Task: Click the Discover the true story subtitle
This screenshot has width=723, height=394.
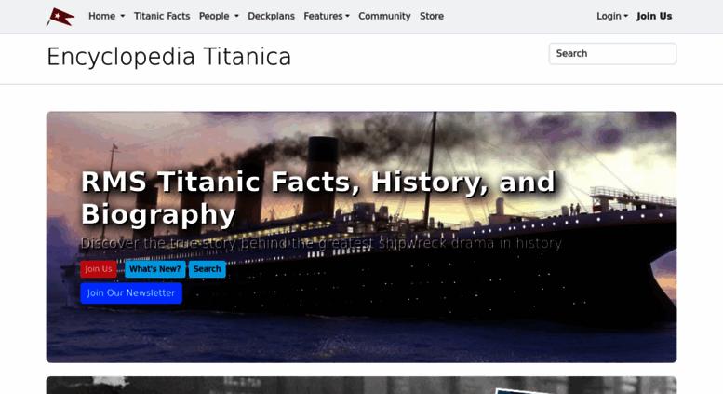Action: coord(321,243)
